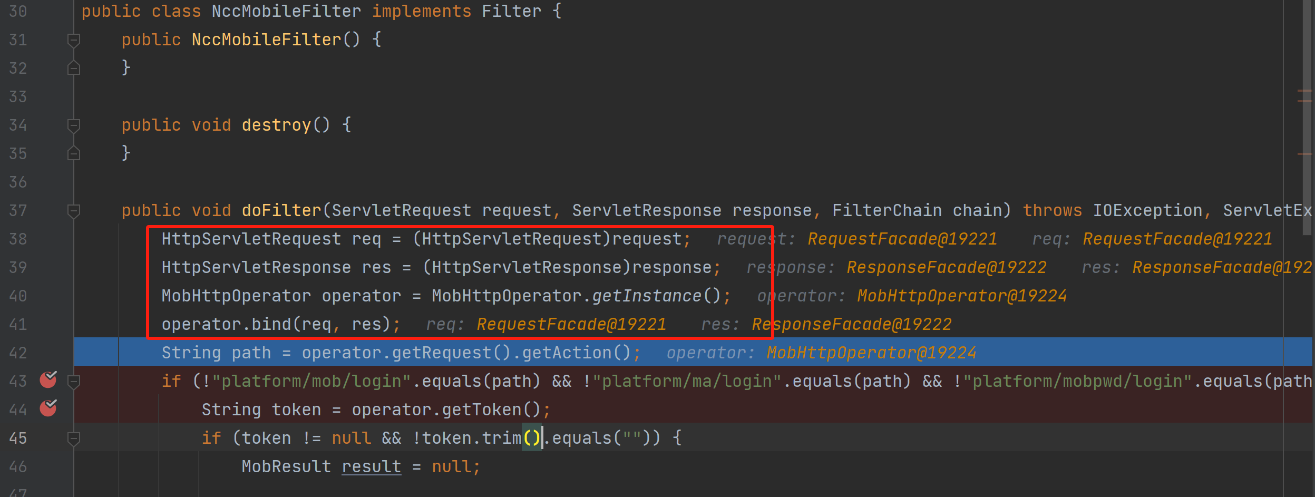Click the vertical scrollbar thumb on the right
Screen dimensions: 1315x497
point(1306,116)
